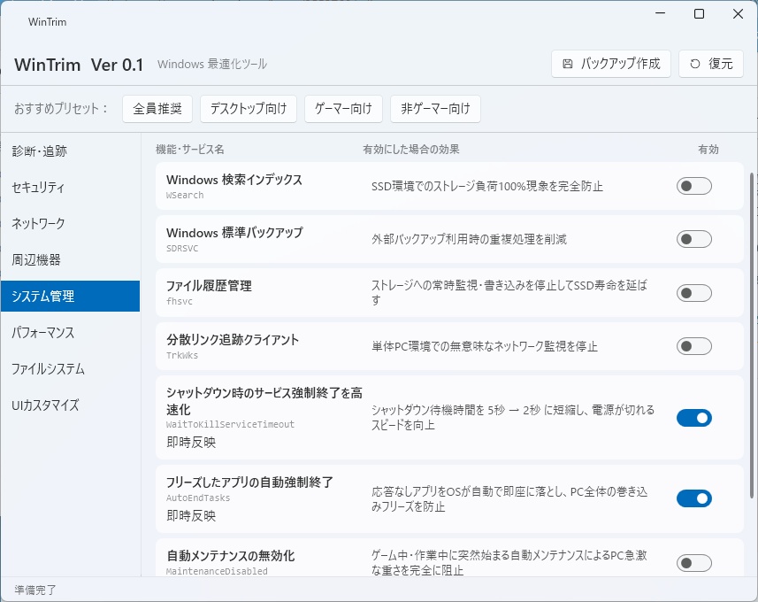Click the 有効 column header
This screenshot has height=602, width=758.
coord(708,150)
